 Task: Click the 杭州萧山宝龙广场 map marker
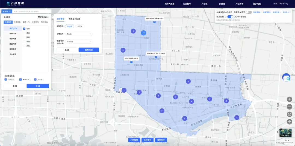pyautogui.click(x=156, y=57)
